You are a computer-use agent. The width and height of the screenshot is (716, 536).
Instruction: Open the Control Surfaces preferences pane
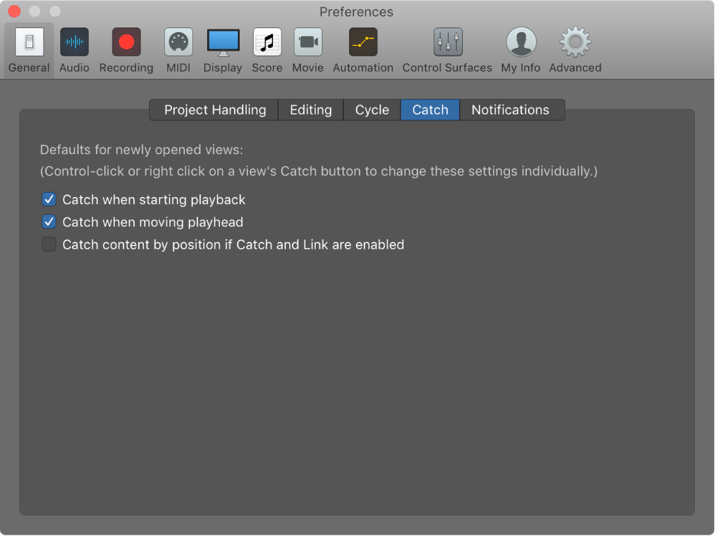447,51
